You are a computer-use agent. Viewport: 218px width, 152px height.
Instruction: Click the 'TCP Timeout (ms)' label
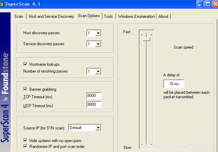pos(38,97)
